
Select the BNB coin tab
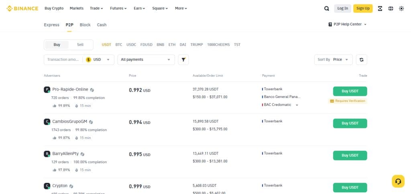tap(161, 45)
